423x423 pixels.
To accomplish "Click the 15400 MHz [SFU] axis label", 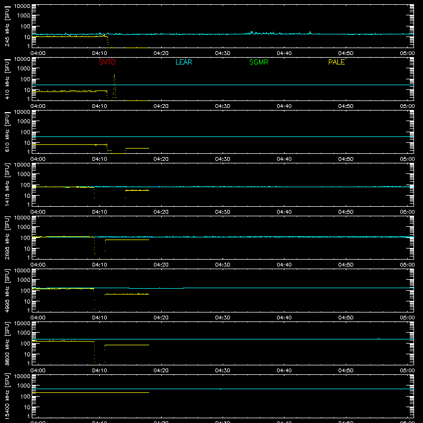I will (7, 396).
